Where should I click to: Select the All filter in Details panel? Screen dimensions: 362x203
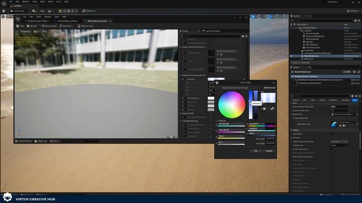[x=355, y=100]
